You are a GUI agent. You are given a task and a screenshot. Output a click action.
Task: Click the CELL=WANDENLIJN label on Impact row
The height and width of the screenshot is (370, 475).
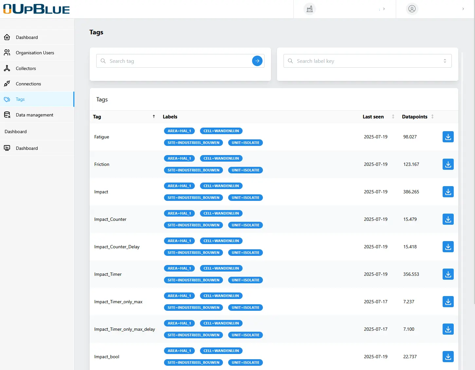[x=221, y=186]
